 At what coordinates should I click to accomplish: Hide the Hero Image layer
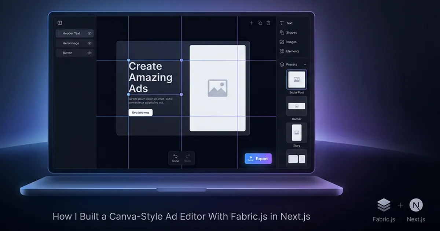click(x=89, y=43)
